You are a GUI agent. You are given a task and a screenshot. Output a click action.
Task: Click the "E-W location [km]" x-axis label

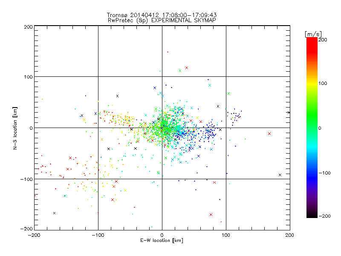(162, 240)
